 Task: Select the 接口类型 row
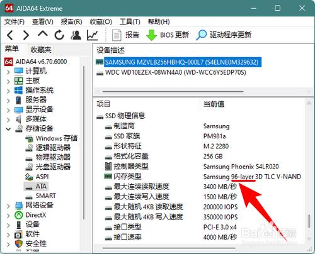171,227
